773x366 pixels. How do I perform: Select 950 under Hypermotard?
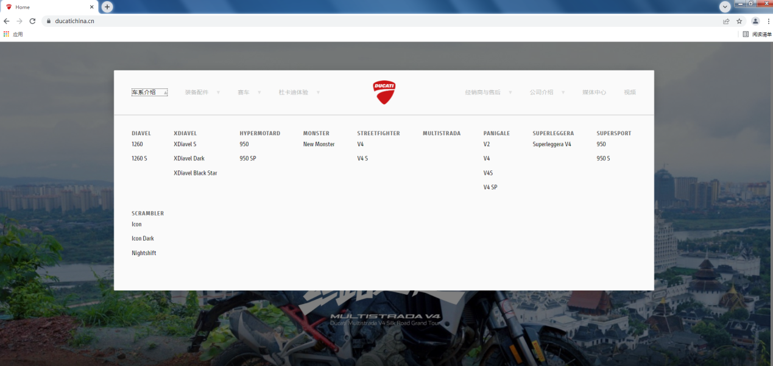click(244, 144)
